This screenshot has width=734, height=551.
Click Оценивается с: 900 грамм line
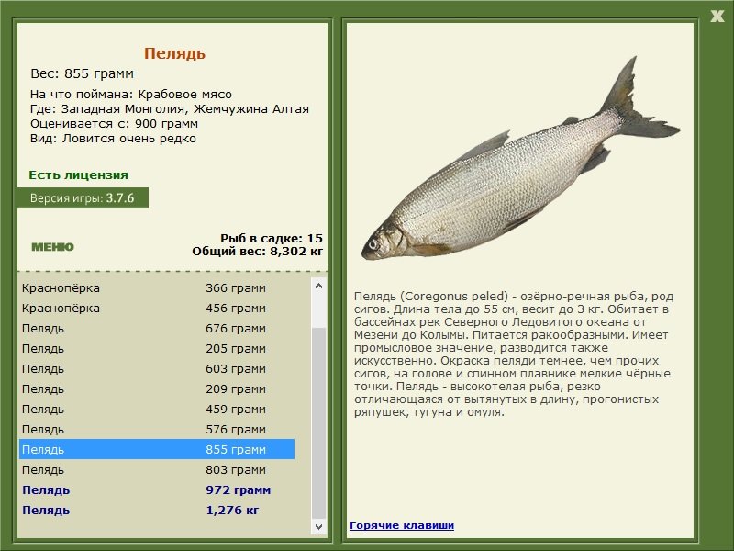coord(114,124)
